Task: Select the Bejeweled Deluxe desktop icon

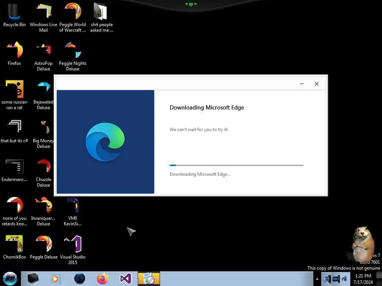Action: coord(43,95)
